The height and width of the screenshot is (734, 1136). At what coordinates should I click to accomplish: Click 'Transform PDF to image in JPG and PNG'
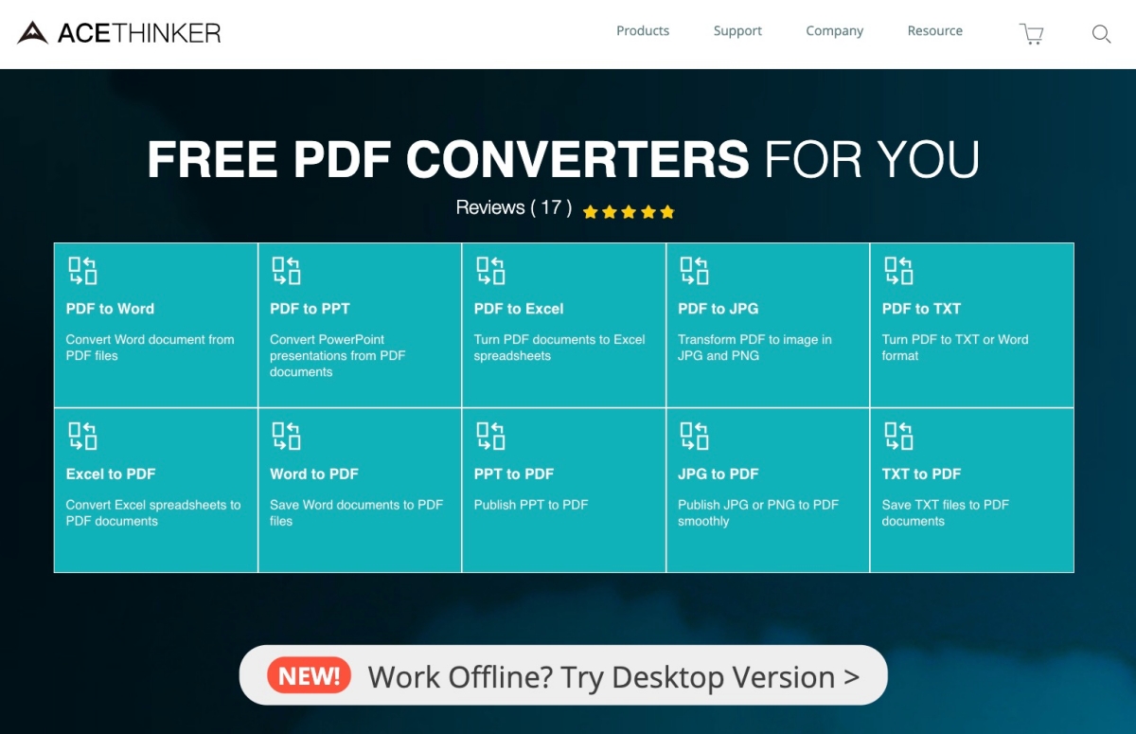(x=754, y=348)
